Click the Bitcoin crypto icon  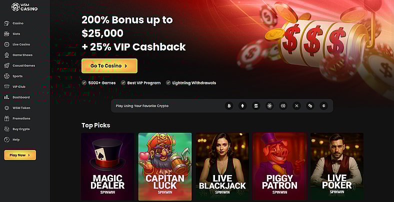click(x=229, y=106)
